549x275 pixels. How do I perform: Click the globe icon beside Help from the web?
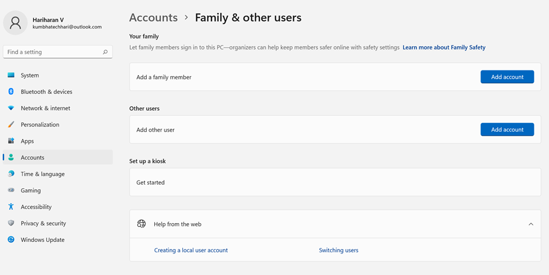click(x=141, y=224)
